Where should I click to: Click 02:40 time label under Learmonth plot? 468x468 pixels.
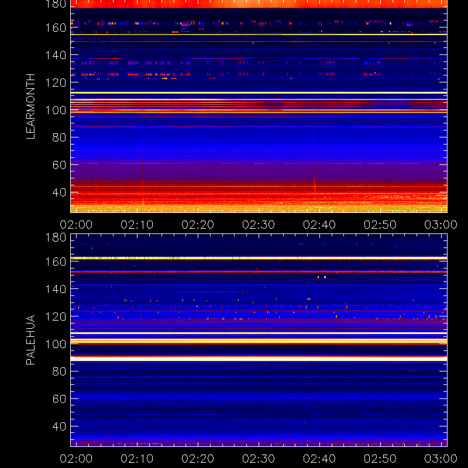point(319,225)
